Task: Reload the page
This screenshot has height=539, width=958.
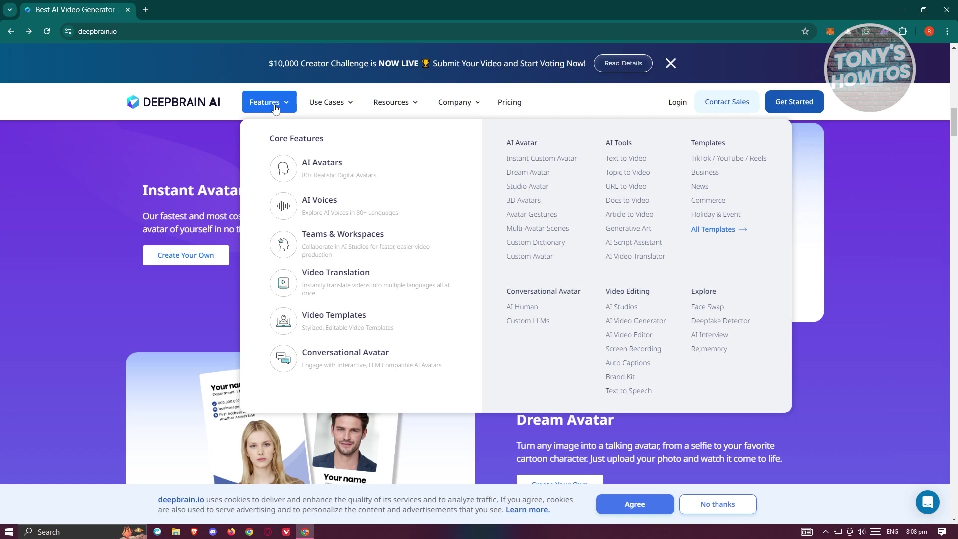Action: coord(47,31)
